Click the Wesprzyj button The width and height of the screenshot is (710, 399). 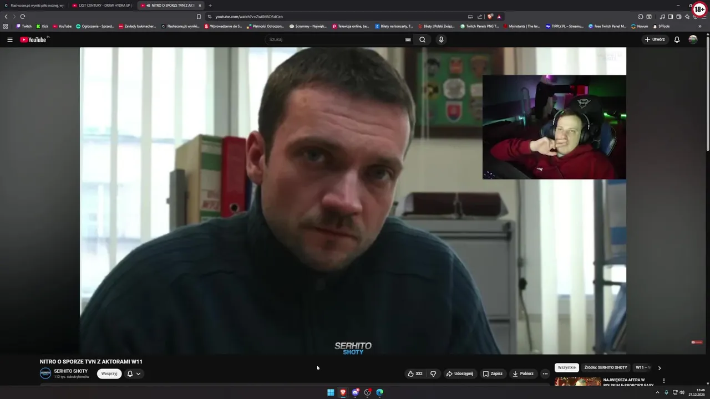pyautogui.click(x=109, y=374)
